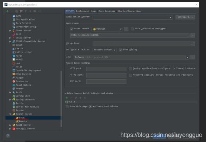206x142 pixels.
Task: Add new configuration with green plus icon
Action: pos(7,11)
